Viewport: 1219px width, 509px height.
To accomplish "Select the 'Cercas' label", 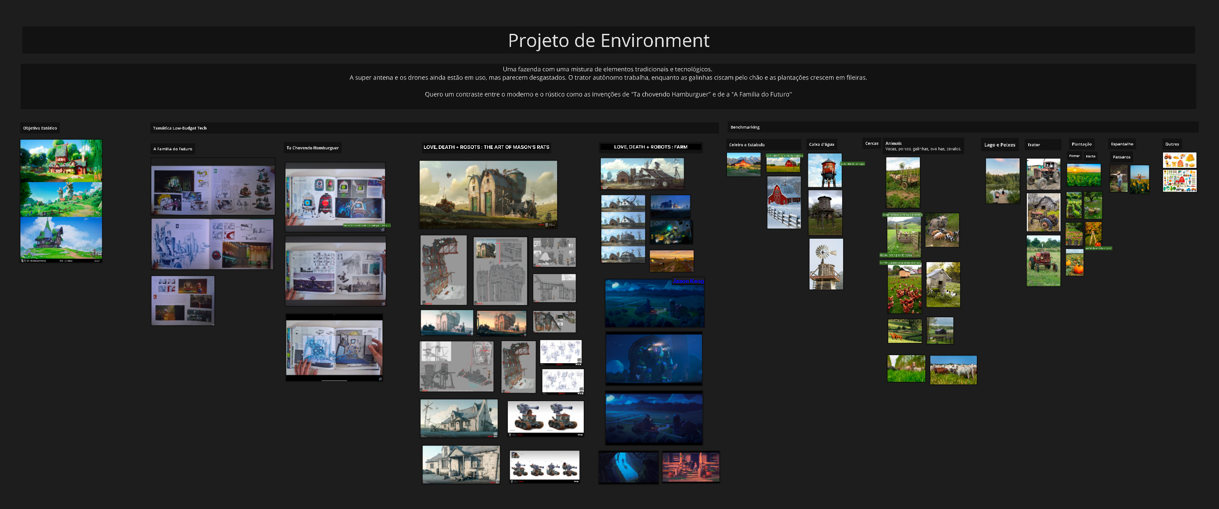I will (872, 143).
